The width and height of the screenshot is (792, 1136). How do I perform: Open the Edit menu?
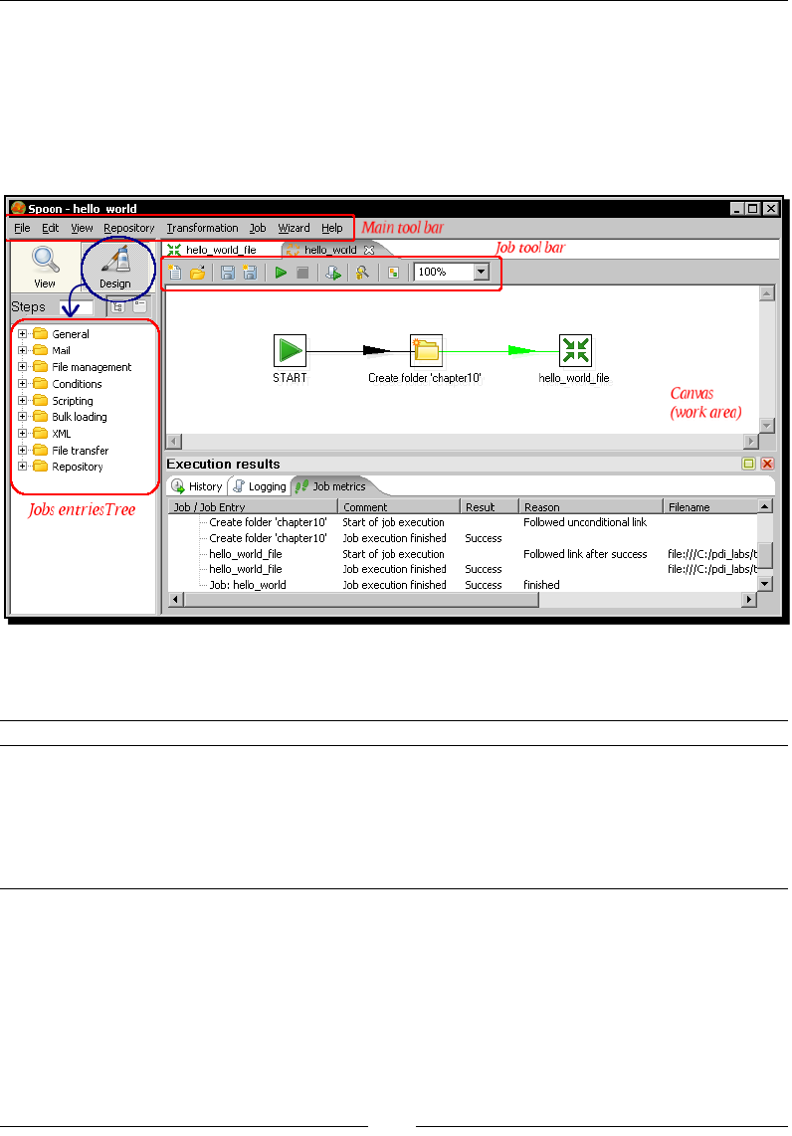[50, 228]
